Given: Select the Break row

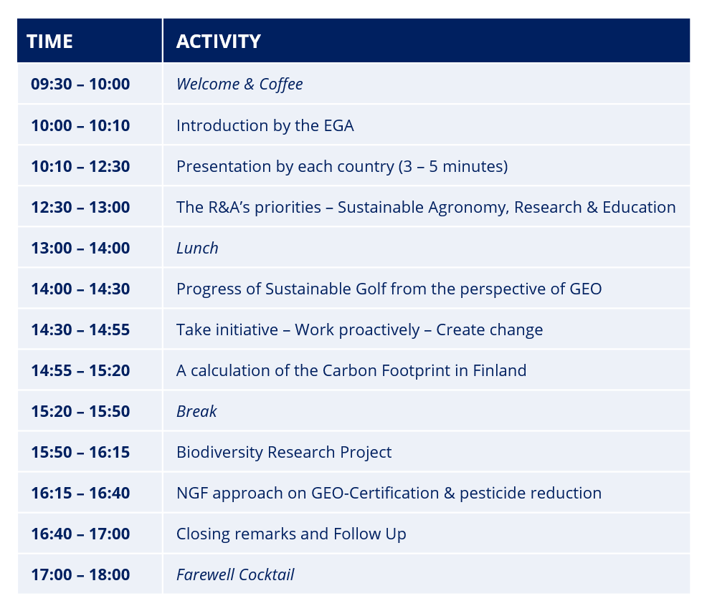Looking at the screenshot, I should click(x=353, y=411).
